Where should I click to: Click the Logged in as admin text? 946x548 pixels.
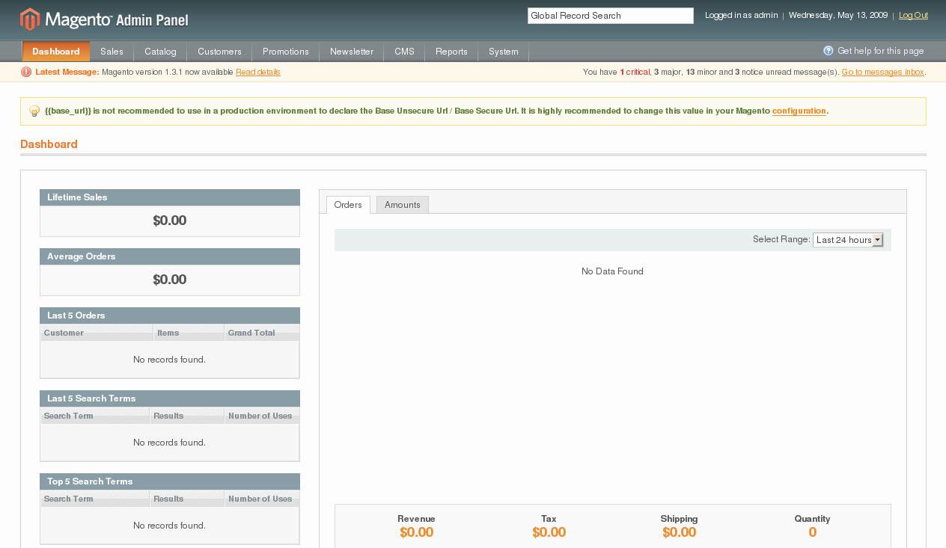[741, 15]
